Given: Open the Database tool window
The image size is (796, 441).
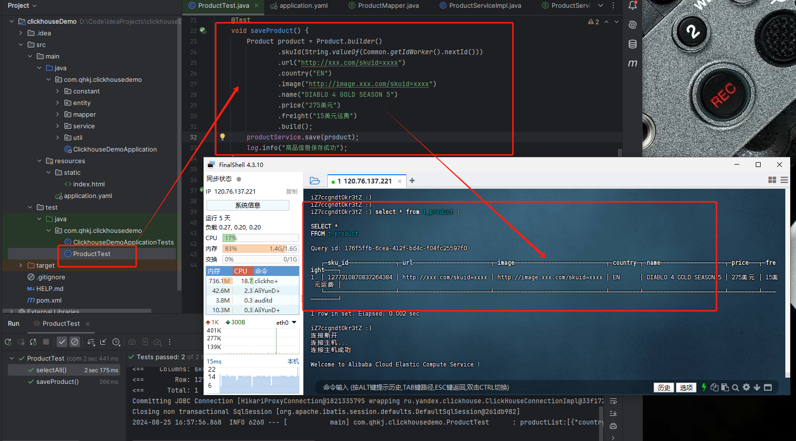Looking at the screenshot, I should pos(633,44).
